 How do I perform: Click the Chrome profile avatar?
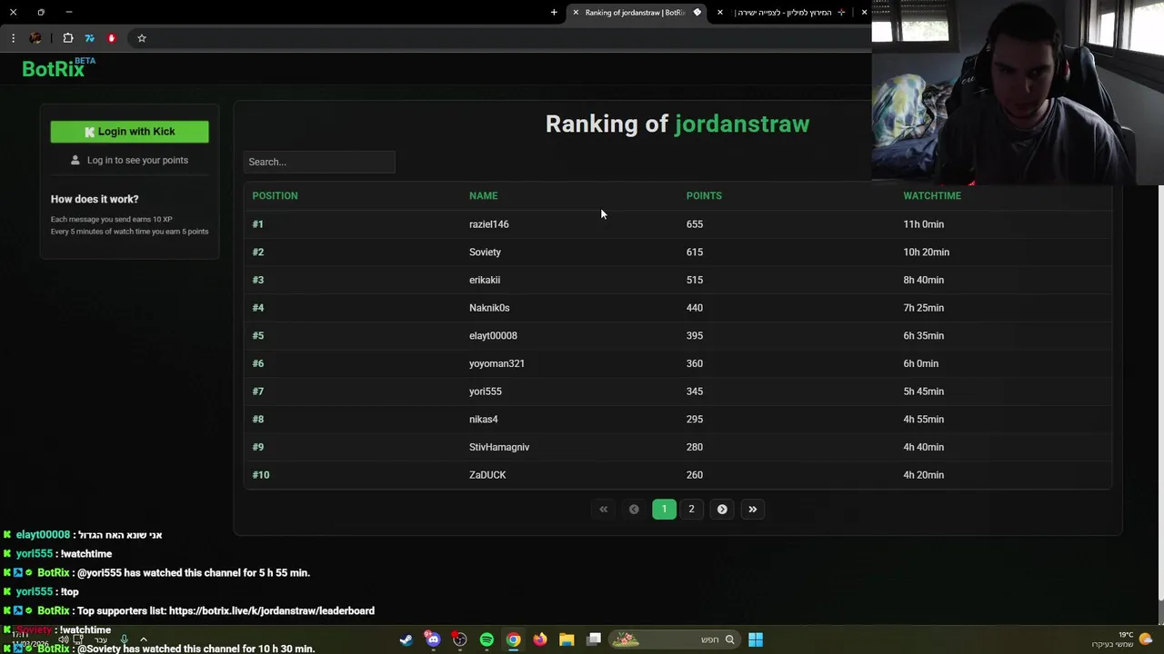pyautogui.click(x=35, y=38)
